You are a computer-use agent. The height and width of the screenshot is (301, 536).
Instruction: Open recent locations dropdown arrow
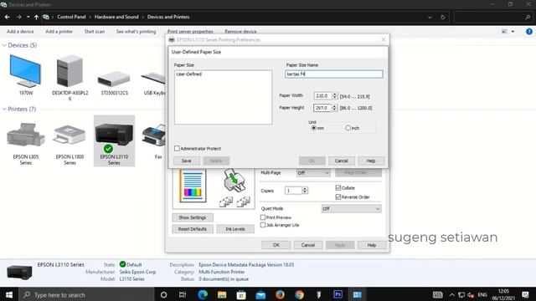coord(28,17)
